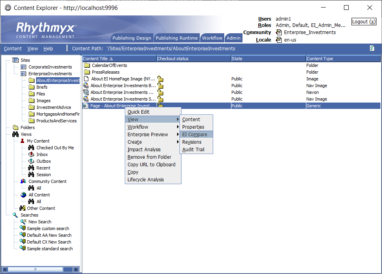Open the All Content globe icon
This screenshot has width=382, height=274.
23,194
